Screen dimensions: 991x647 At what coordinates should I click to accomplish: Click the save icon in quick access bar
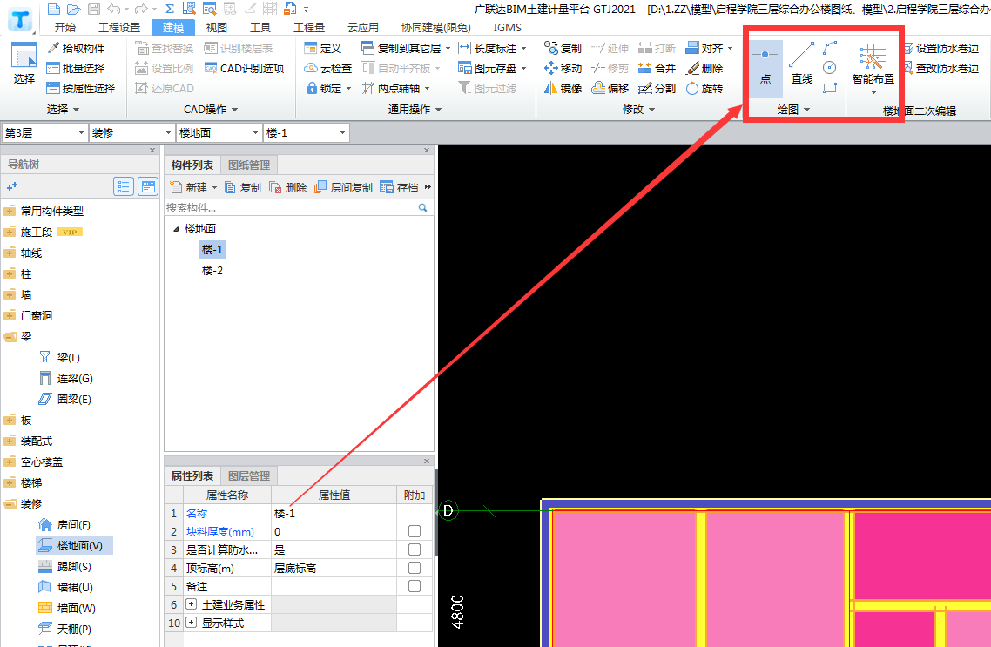[93, 9]
